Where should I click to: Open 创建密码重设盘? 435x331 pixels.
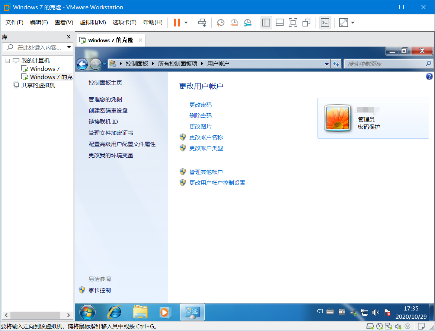[108, 111]
